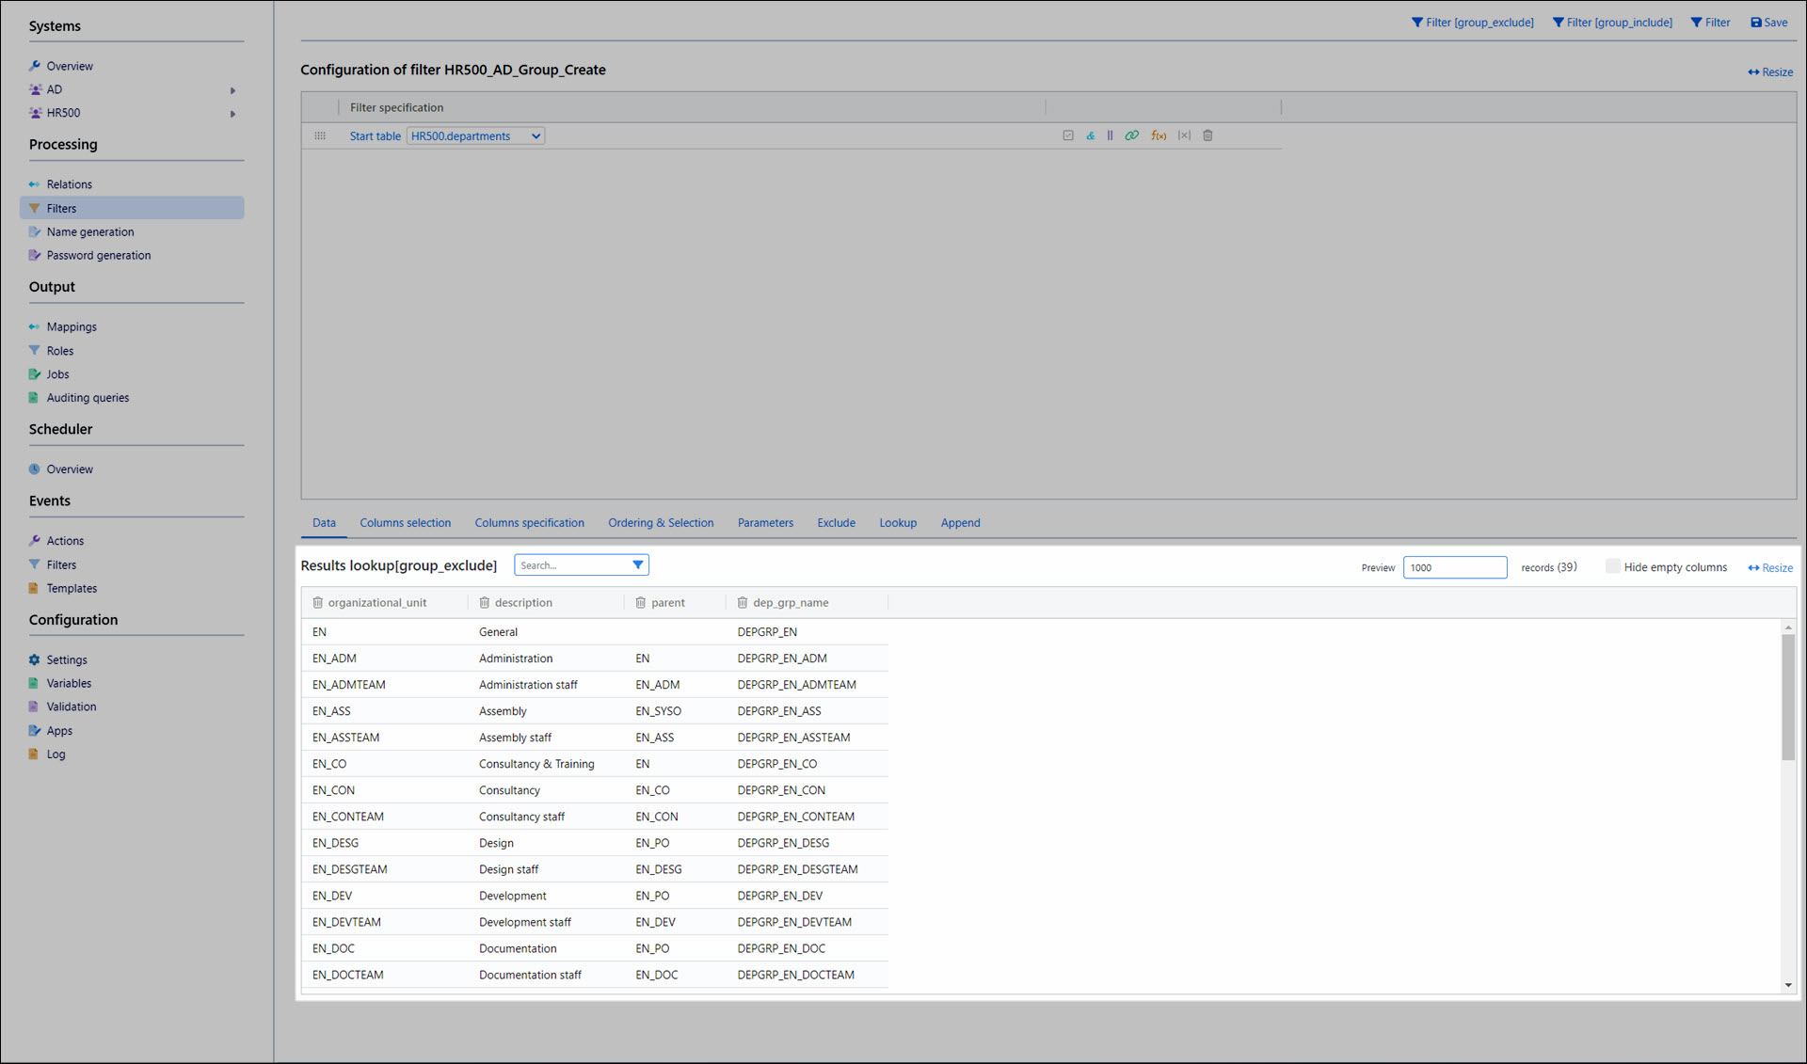Click the Filter [group_include] button

pos(1611,23)
